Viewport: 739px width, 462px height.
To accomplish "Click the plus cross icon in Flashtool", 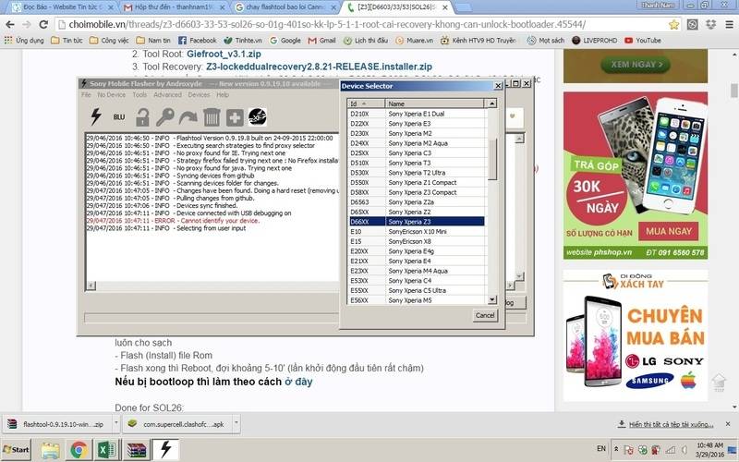I will pos(235,117).
